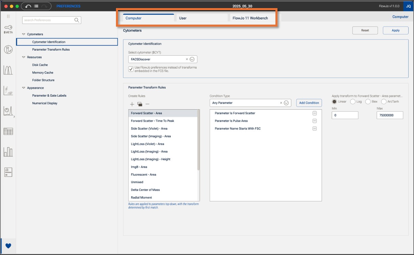Expand the Condition Type dropdown arrow

click(x=286, y=103)
